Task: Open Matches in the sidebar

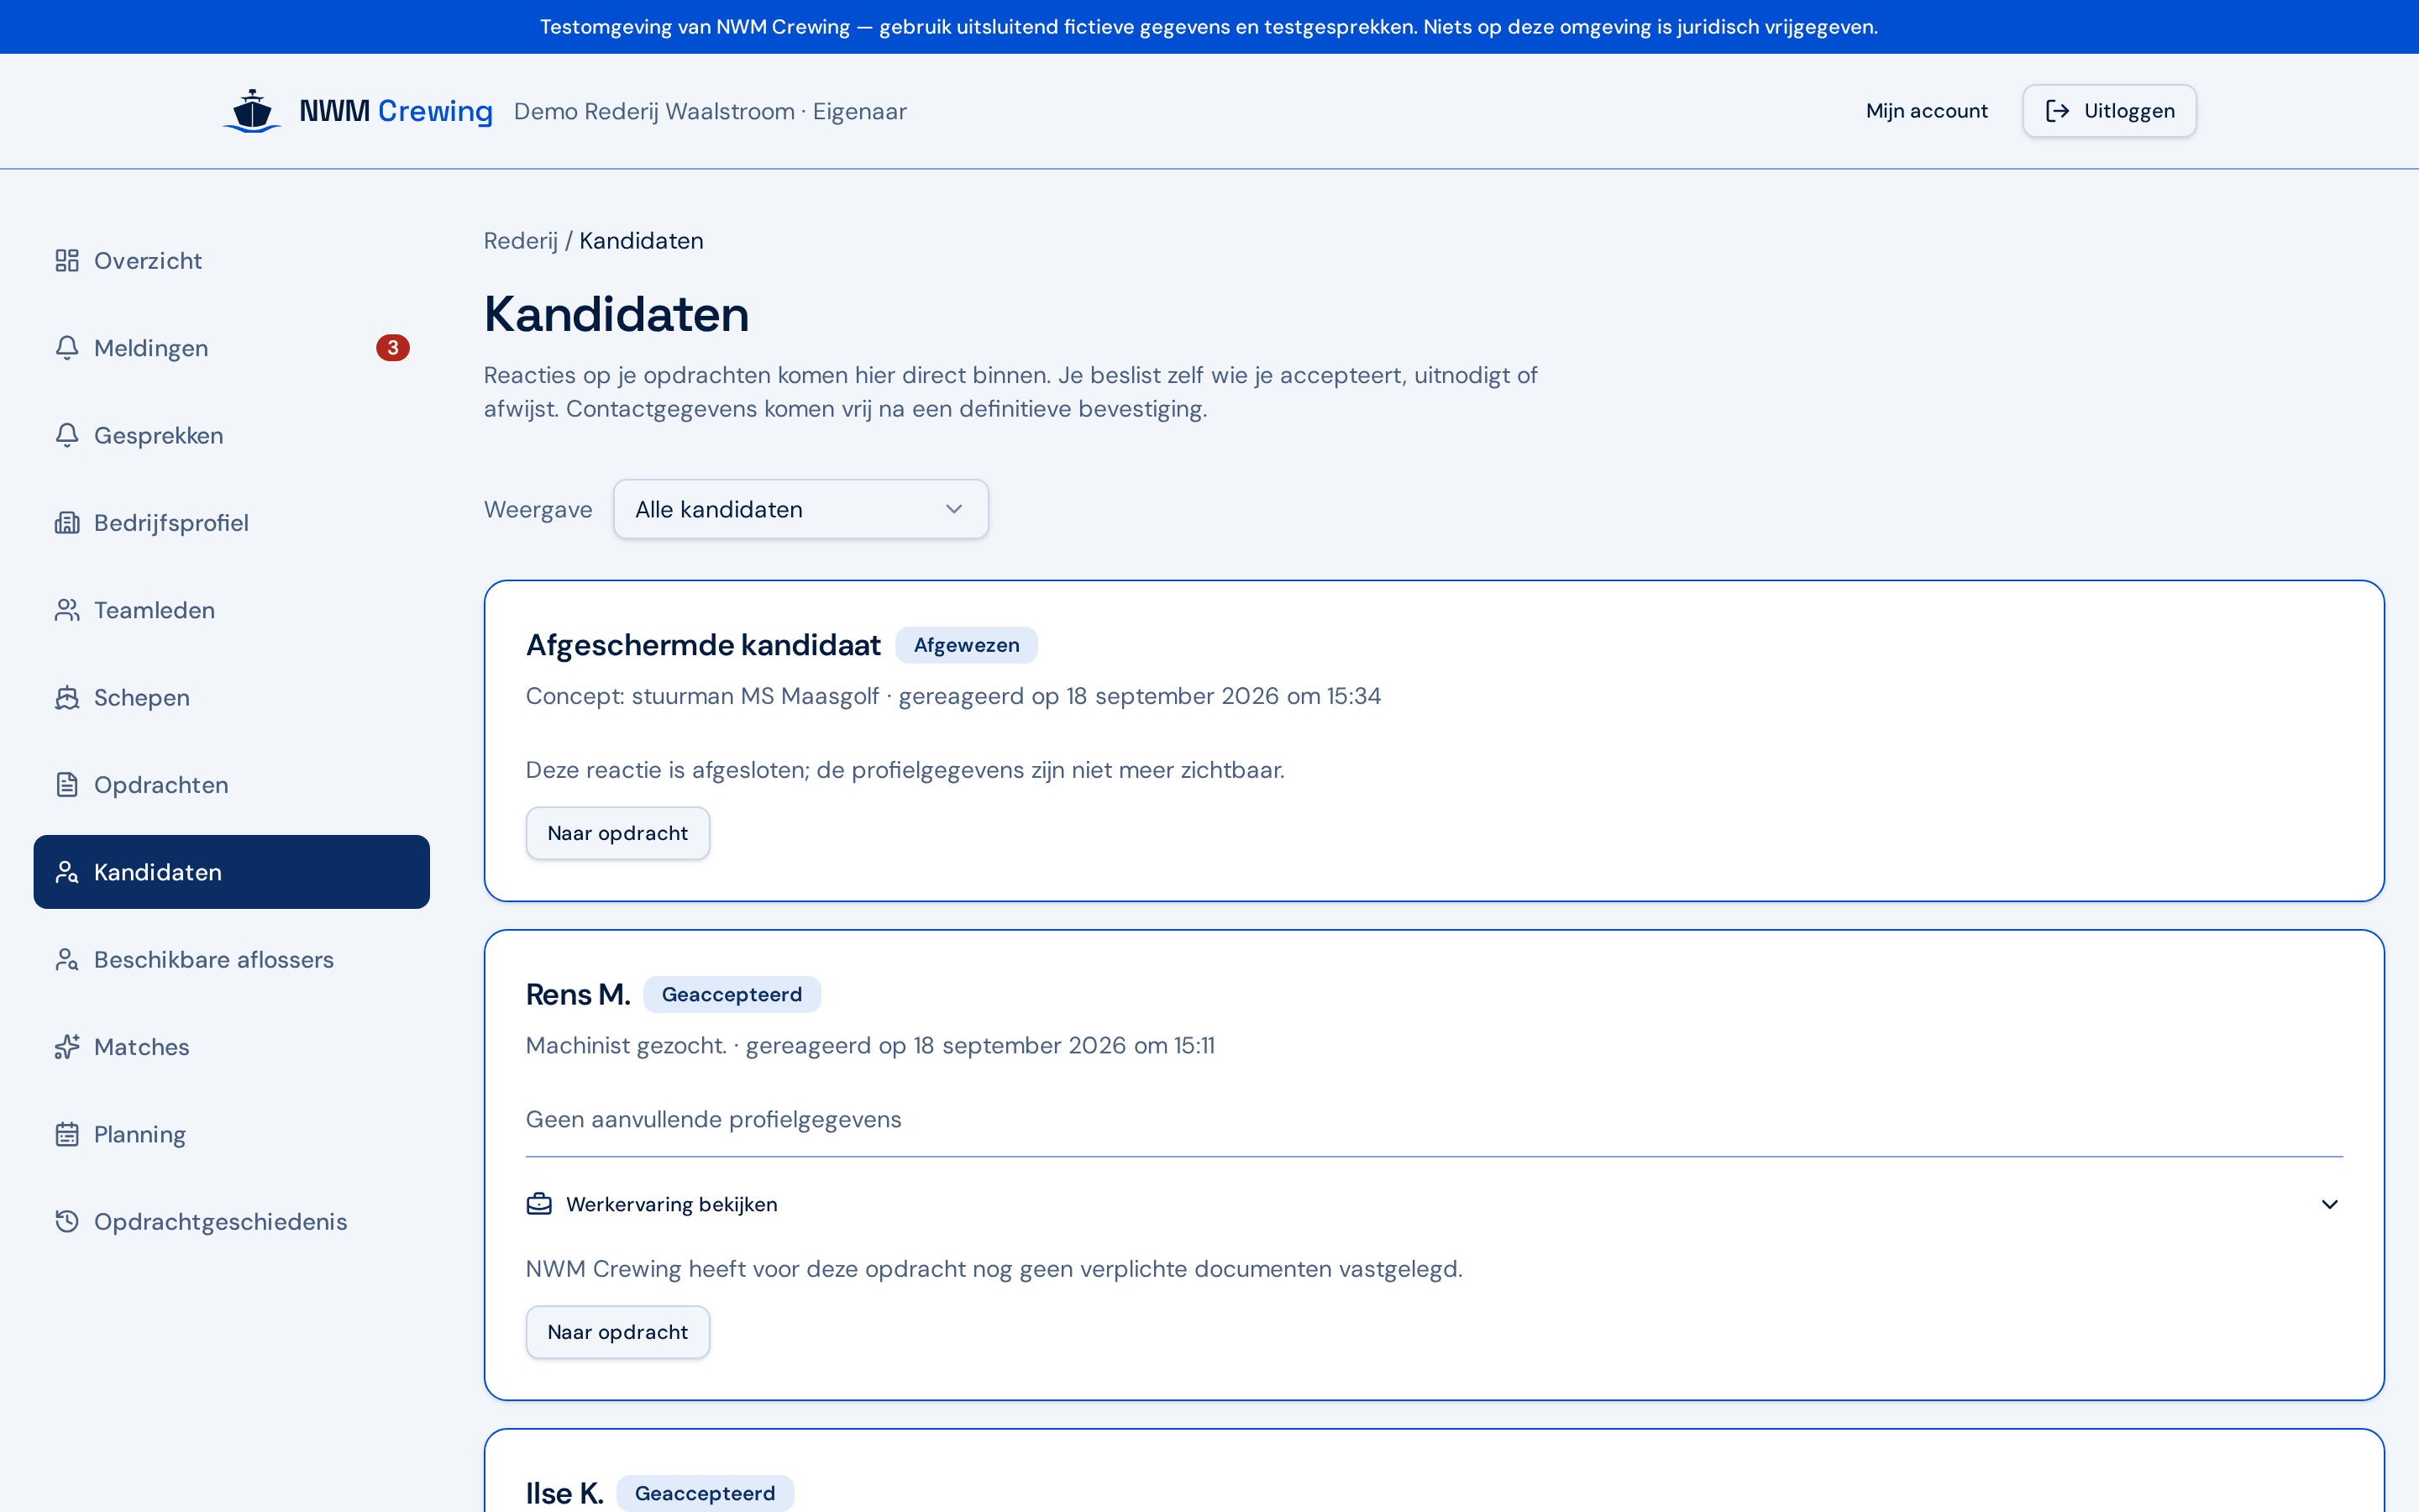Action: click(x=232, y=1047)
